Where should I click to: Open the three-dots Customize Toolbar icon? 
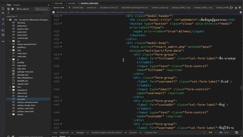[x=3, y=41]
